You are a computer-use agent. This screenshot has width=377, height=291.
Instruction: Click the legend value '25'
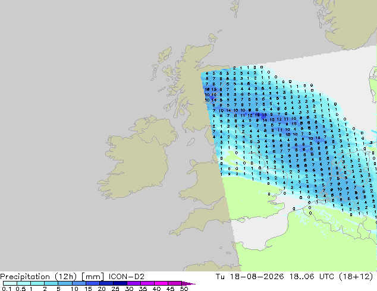tap(115, 289)
